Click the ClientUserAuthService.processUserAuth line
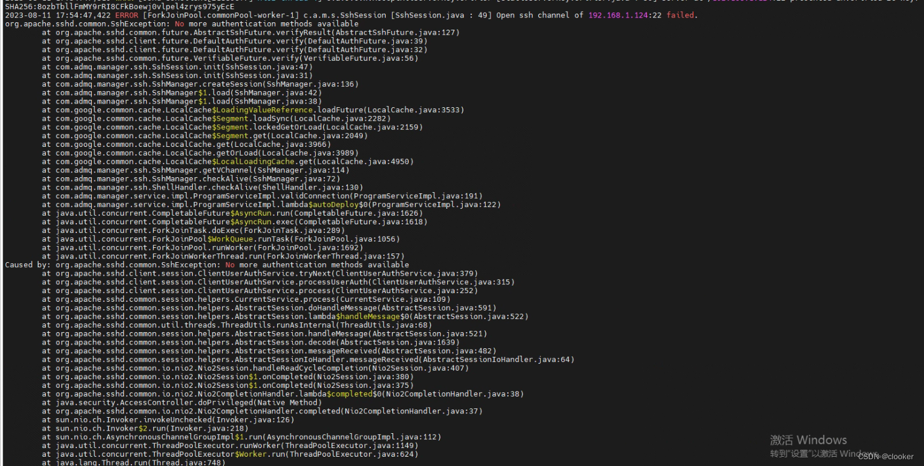This screenshot has height=466, width=924. pyautogui.click(x=278, y=282)
